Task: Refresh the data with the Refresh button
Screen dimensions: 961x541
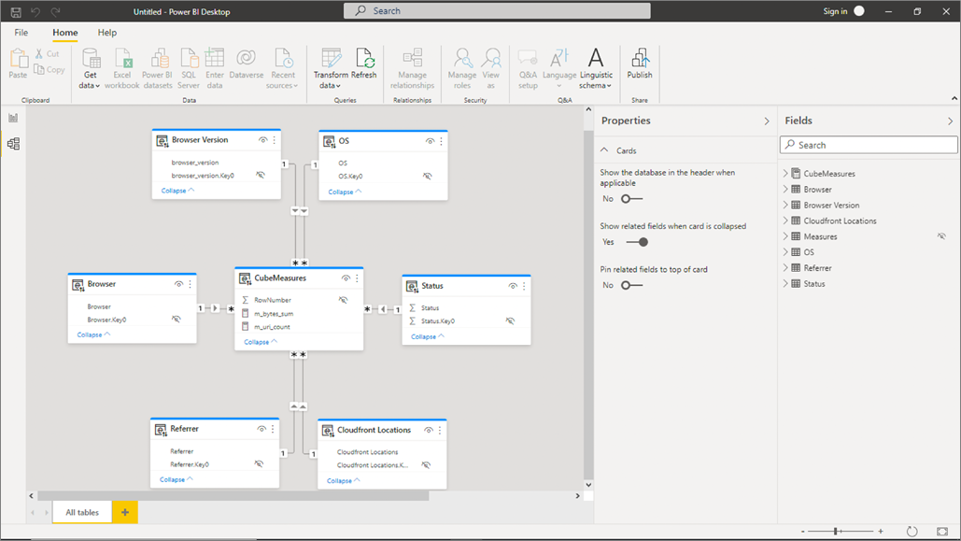Action: tap(364, 64)
